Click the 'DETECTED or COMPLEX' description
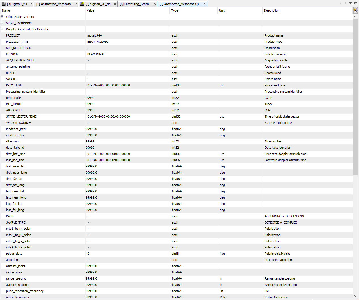359x300 pixels. 281,222
